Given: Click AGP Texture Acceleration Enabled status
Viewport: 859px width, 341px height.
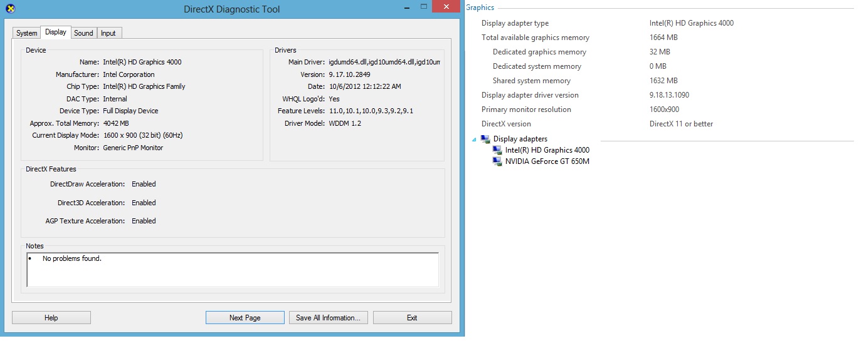Looking at the screenshot, I should click(144, 221).
